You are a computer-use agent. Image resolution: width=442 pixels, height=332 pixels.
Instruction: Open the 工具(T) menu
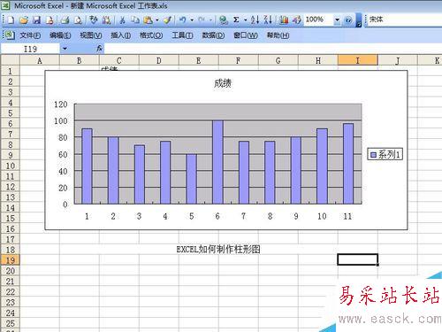(182, 35)
